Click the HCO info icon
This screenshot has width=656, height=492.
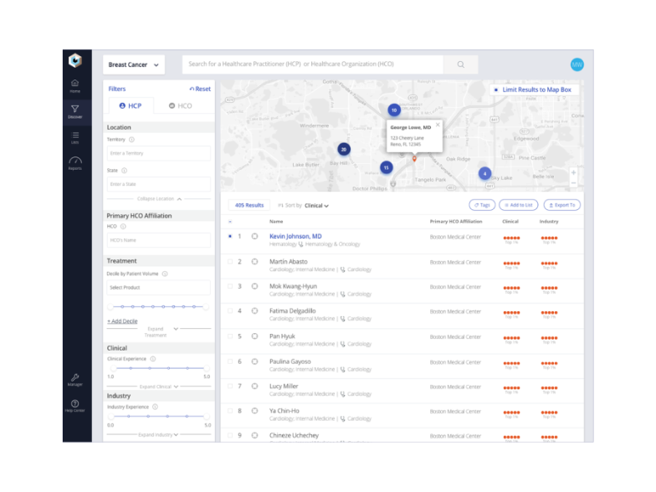tap(123, 226)
